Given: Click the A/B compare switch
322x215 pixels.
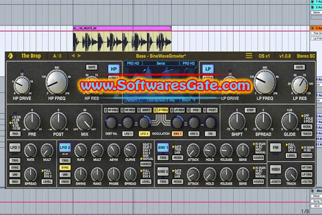Looking at the screenshot, I should [57, 56].
